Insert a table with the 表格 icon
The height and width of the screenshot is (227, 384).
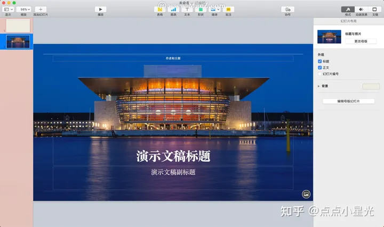[x=160, y=10]
